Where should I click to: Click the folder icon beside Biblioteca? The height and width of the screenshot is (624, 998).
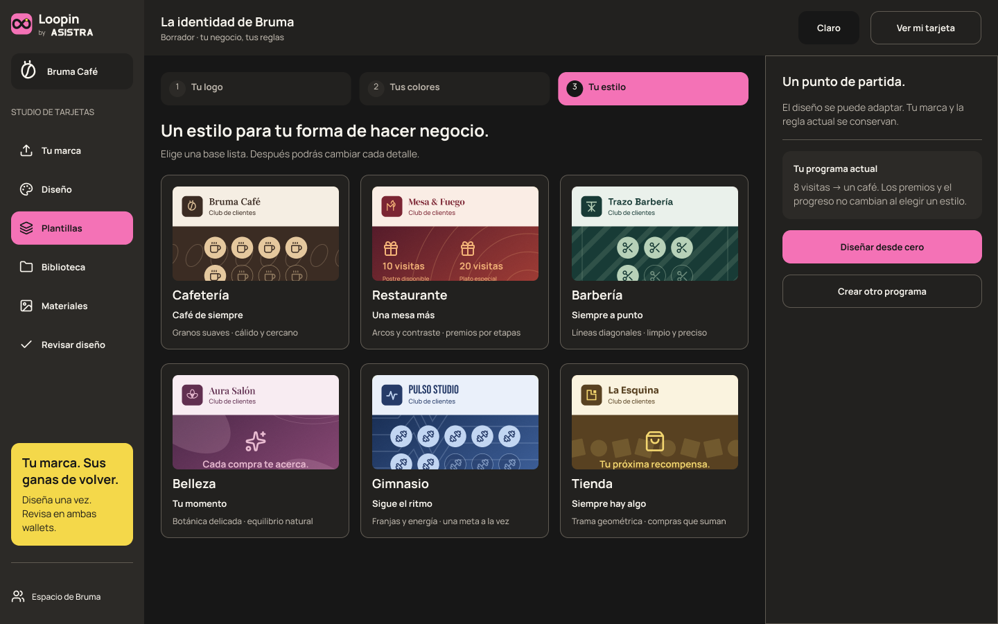pyautogui.click(x=26, y=267)
